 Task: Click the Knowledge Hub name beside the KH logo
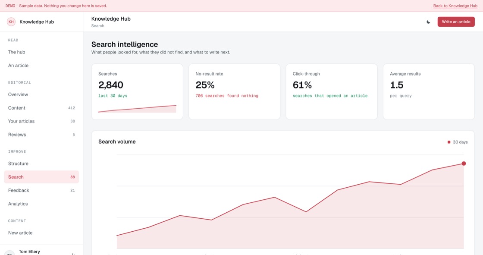(x=37, y=22)
